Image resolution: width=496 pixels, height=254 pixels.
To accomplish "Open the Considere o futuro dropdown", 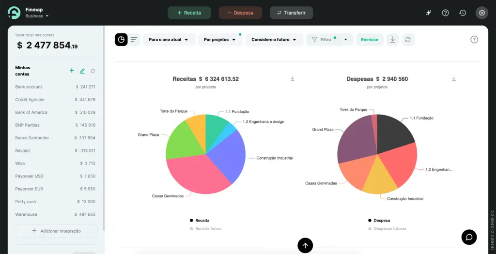I will (x=274, y=40).
